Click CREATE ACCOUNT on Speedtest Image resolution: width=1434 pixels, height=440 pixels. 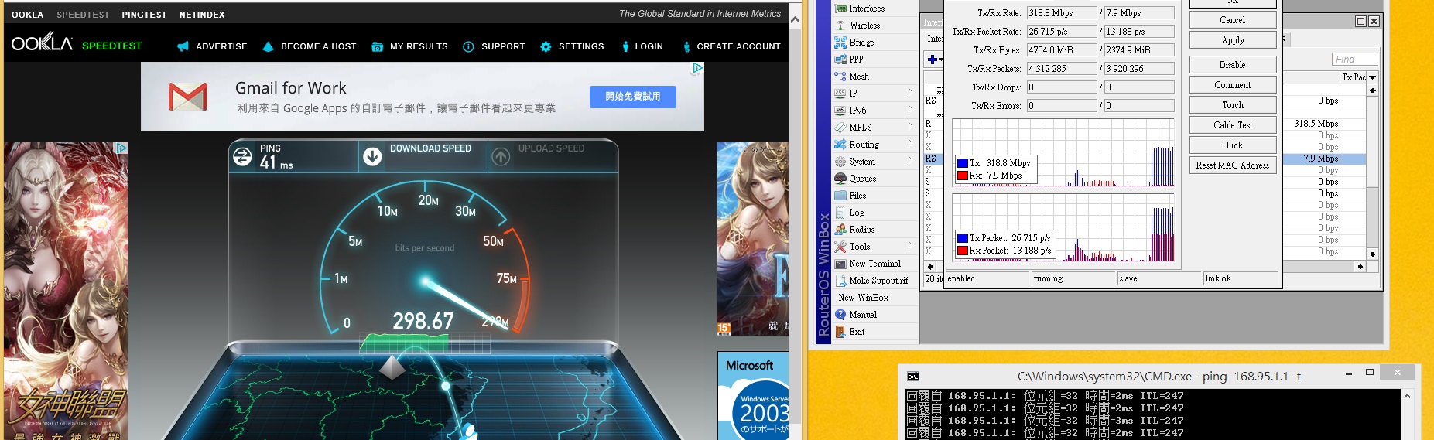[731, 46]
